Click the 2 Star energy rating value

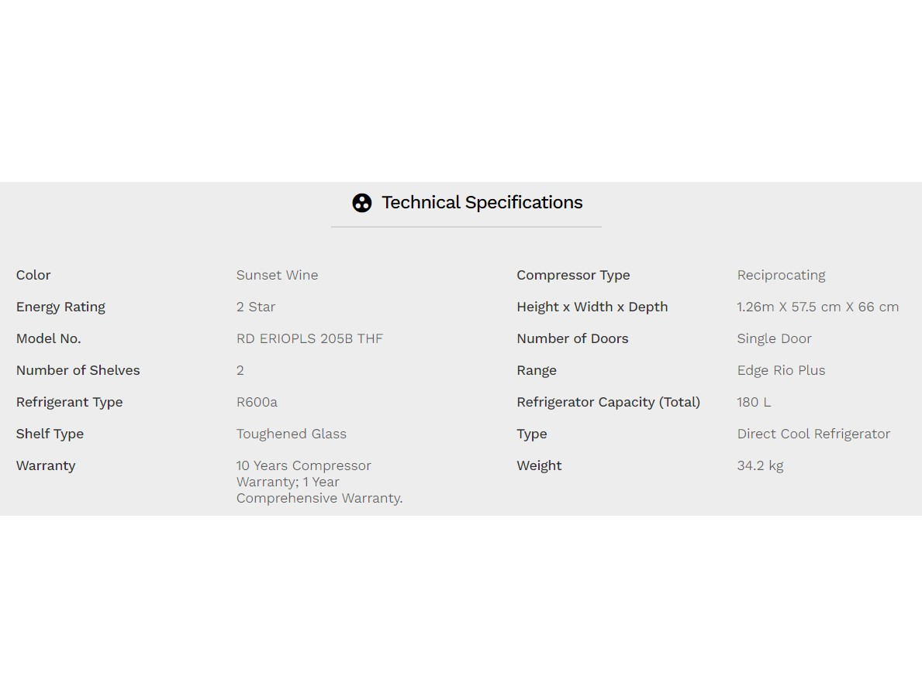(256, 307)
